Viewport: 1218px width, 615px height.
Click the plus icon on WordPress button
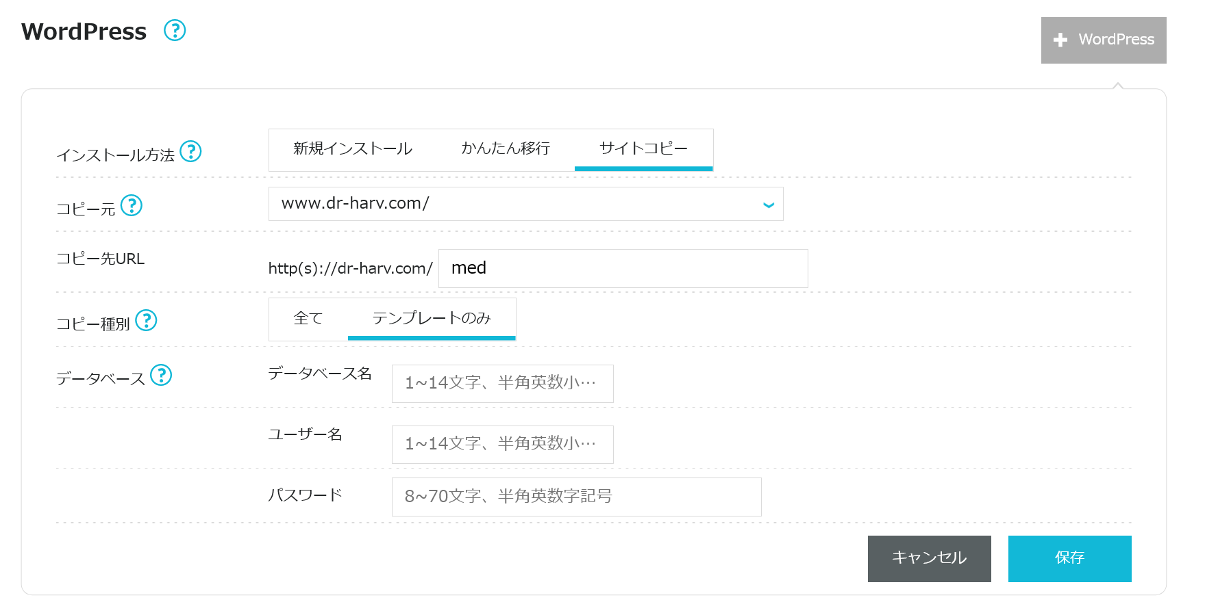point(1060,40)
